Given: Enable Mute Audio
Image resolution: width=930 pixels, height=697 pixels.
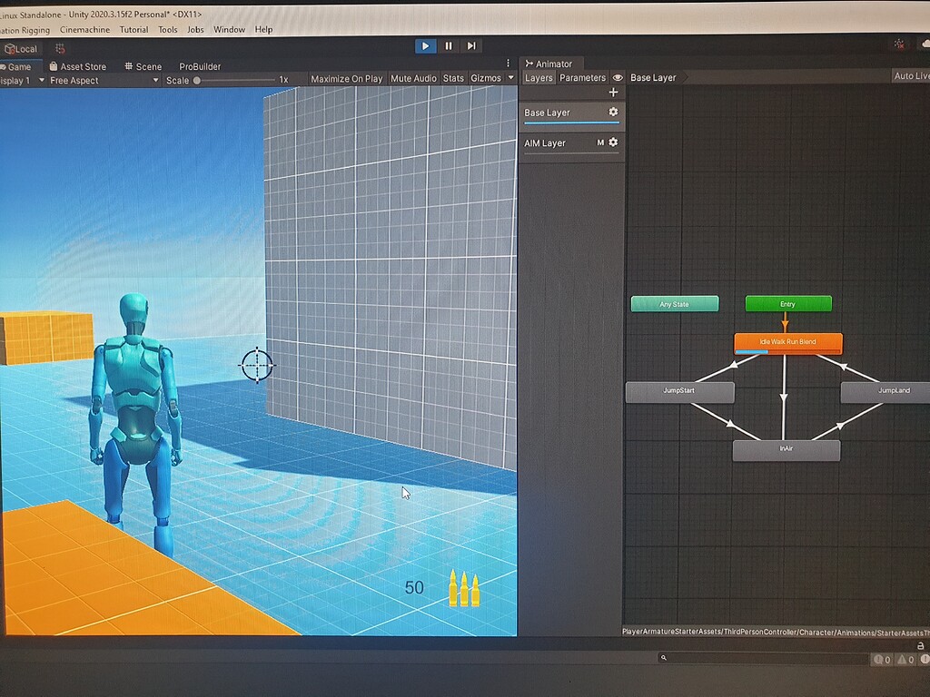Looking at the screenshot, I should (413, 78).
